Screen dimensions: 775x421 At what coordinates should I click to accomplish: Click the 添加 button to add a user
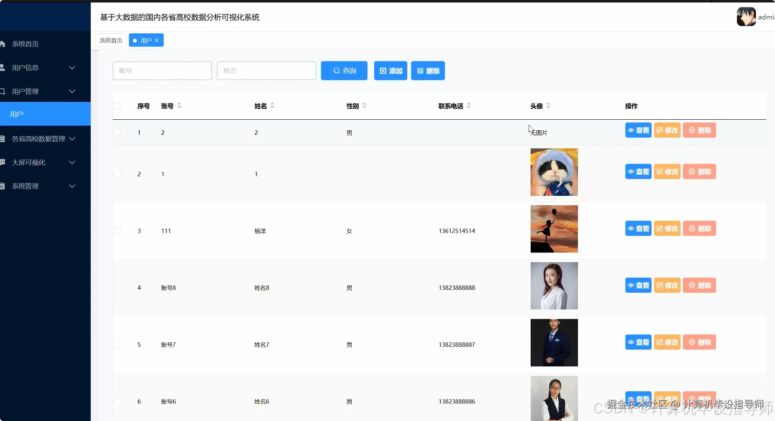point(390,70)
